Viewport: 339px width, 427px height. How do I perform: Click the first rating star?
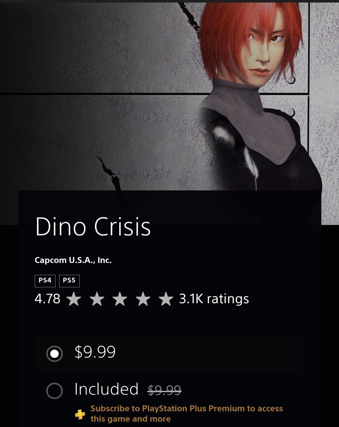[x=74, y=299]
